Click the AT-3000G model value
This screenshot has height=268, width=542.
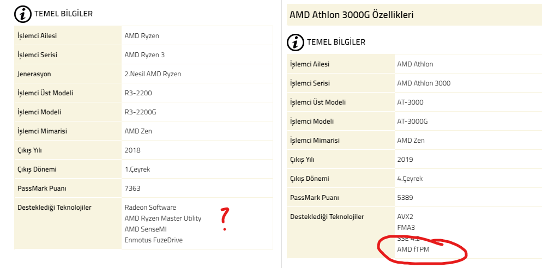(x=413, y=121)
